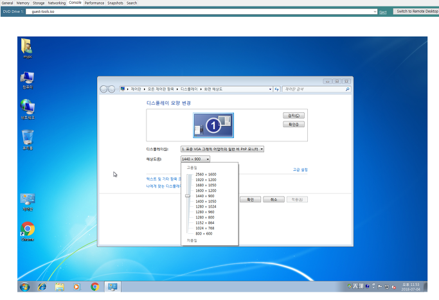
Task: Click the Identify button
Action: (x=294, y=124)
